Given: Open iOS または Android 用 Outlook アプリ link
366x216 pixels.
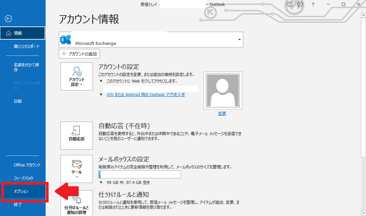Looking at the screenshot, I should (x=146, y=95).
